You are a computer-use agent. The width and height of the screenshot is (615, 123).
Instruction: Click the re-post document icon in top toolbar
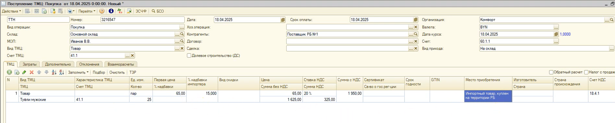pyautogui.click(x=36, y=11)
